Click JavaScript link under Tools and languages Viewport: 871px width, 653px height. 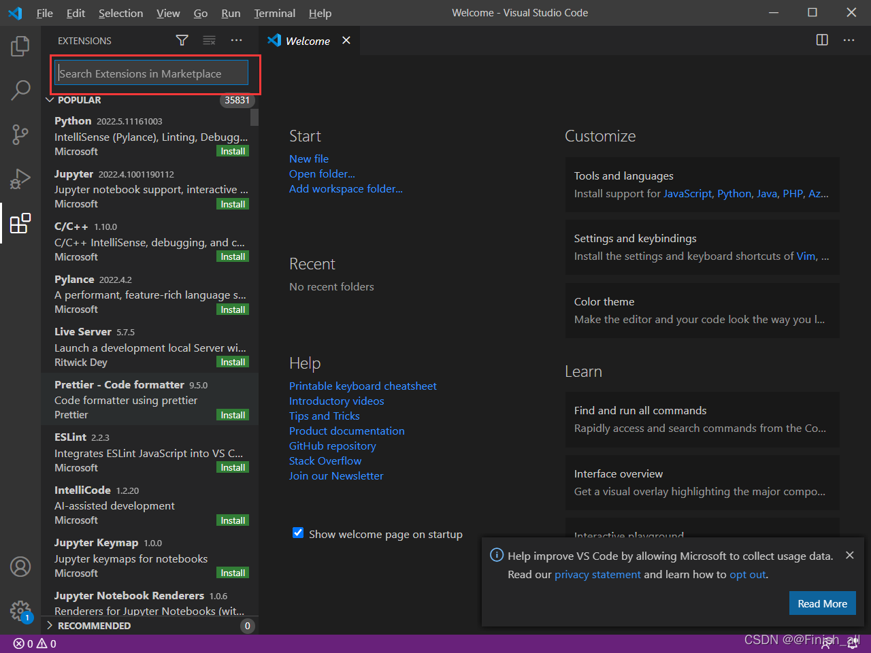(687, 193)
